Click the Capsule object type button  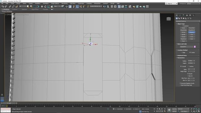pos(192,32)
